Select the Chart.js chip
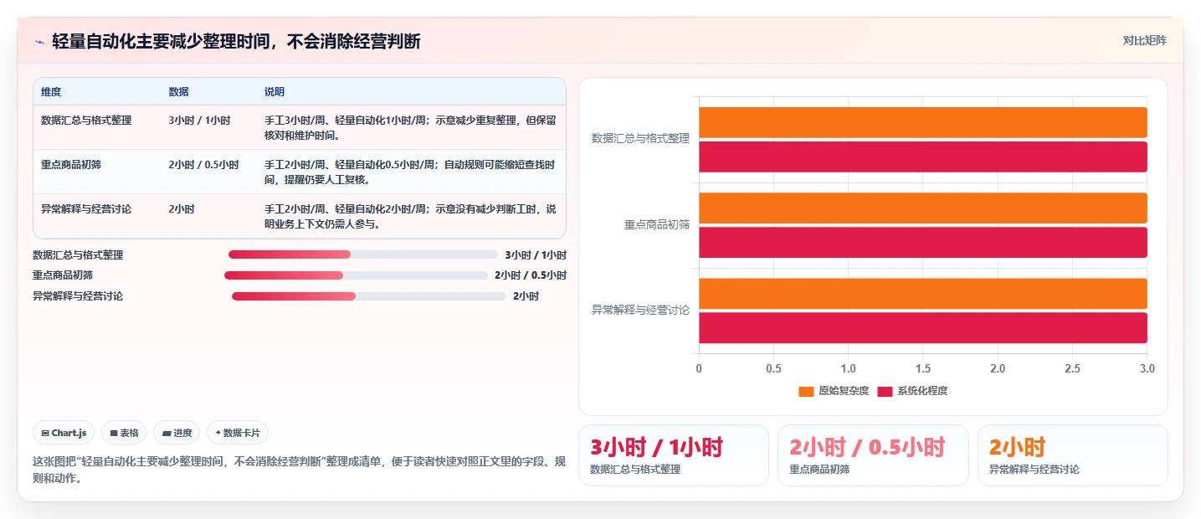The width and height of the screenshot is (1201, 519). 64,433
